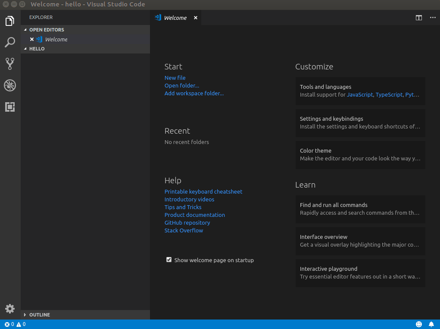440x329 pixels.
Task: Collapse the HELLO folder section
Action: tap(37, 49)
